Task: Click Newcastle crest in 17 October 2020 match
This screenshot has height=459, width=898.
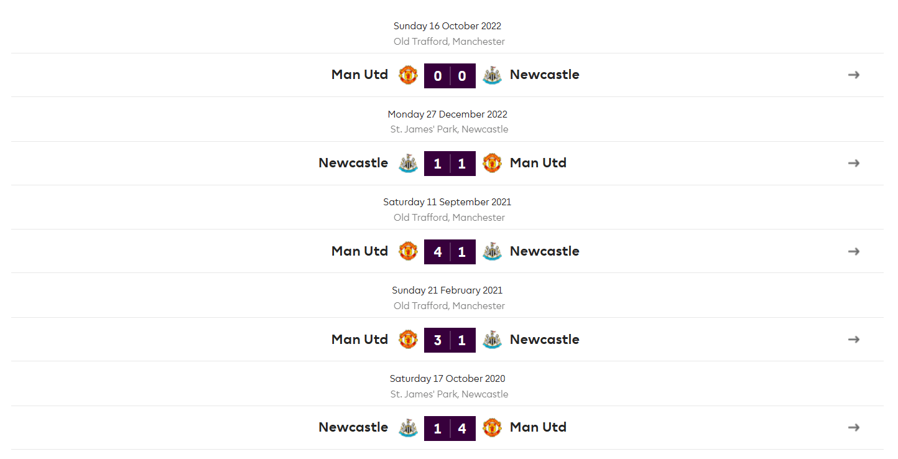Action: (x=408, y=427)
